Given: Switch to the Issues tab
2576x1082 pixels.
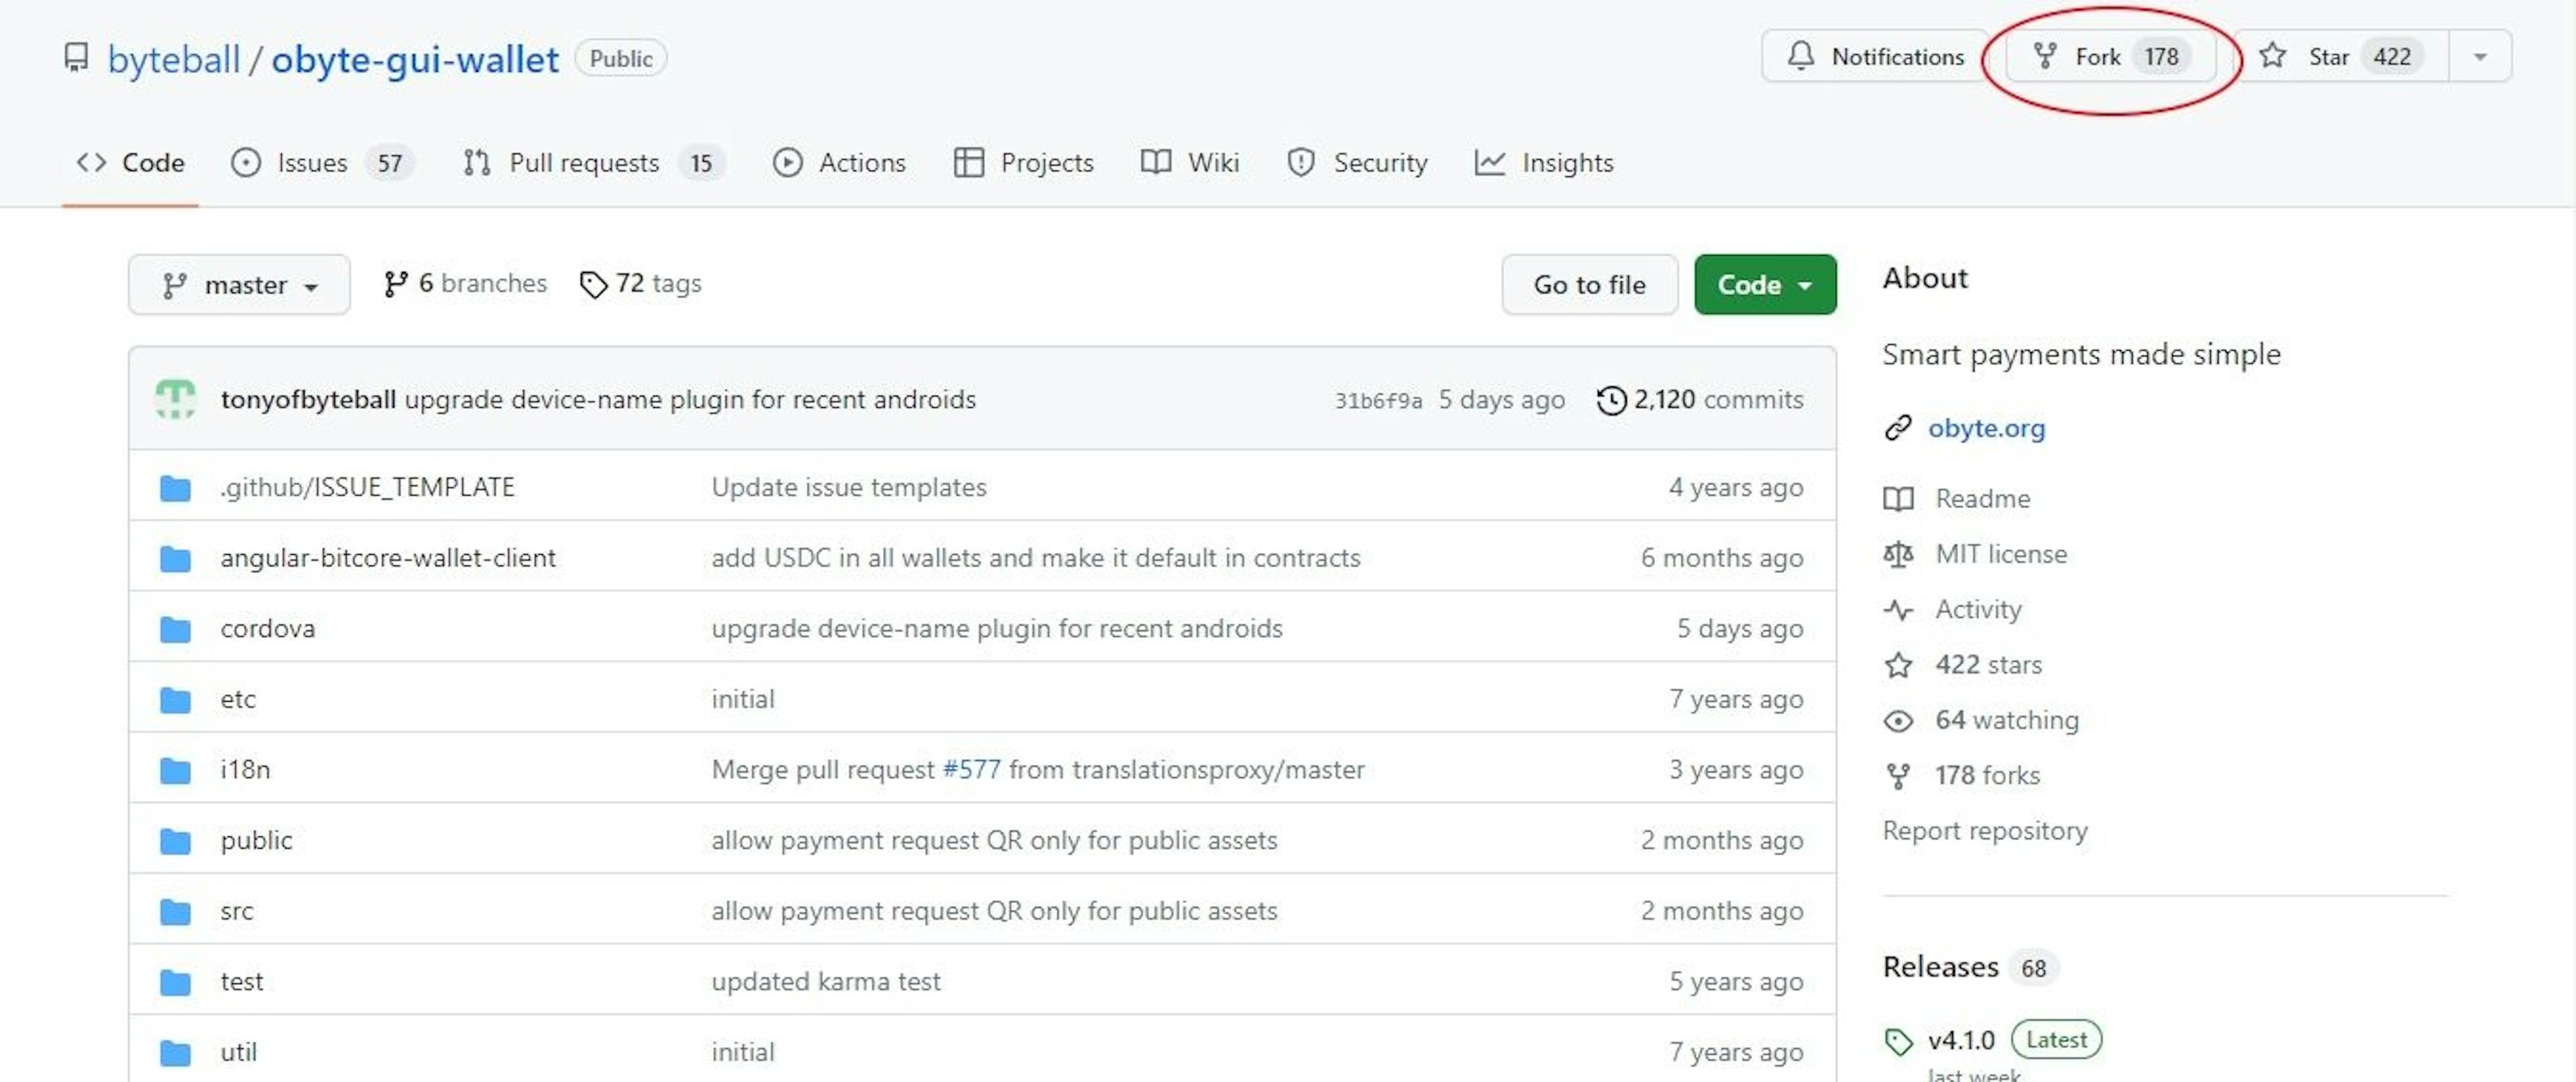Looking at the screenshot, I should coord(315,162).
